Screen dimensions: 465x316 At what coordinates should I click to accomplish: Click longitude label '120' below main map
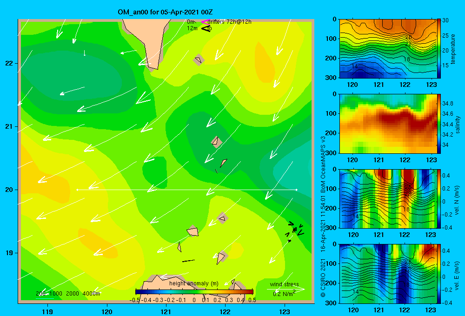(107, 311)
